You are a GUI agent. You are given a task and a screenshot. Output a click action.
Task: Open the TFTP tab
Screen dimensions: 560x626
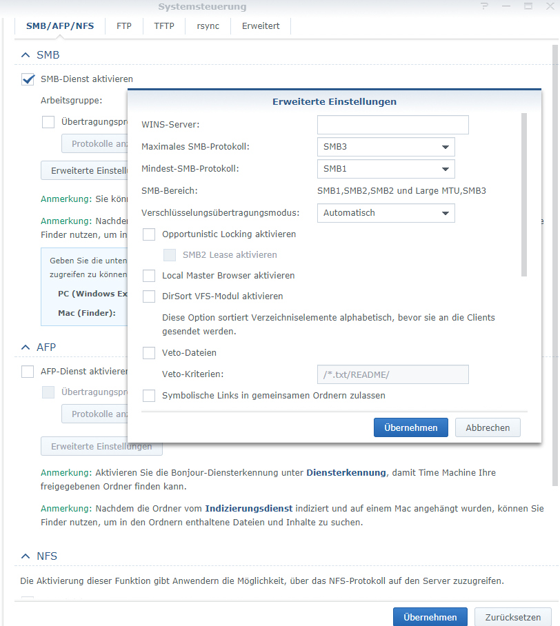click(164, 26)
